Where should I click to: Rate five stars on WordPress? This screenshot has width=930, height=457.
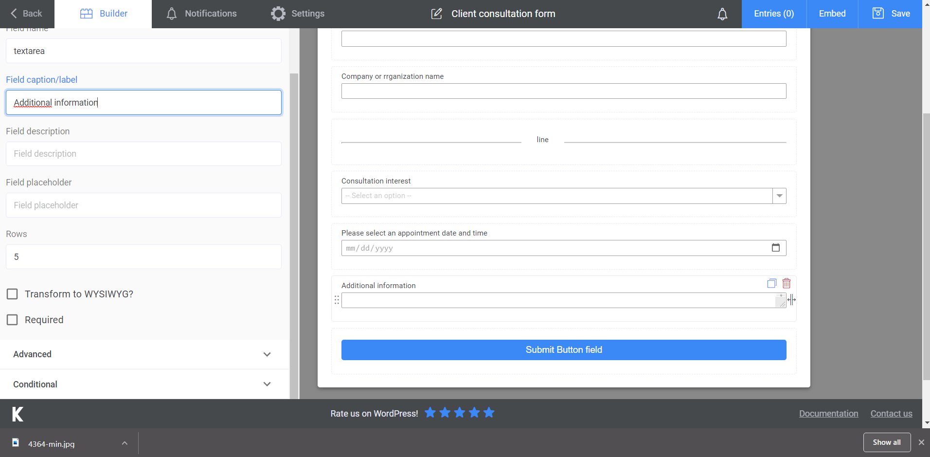click(x=488, y=413)
